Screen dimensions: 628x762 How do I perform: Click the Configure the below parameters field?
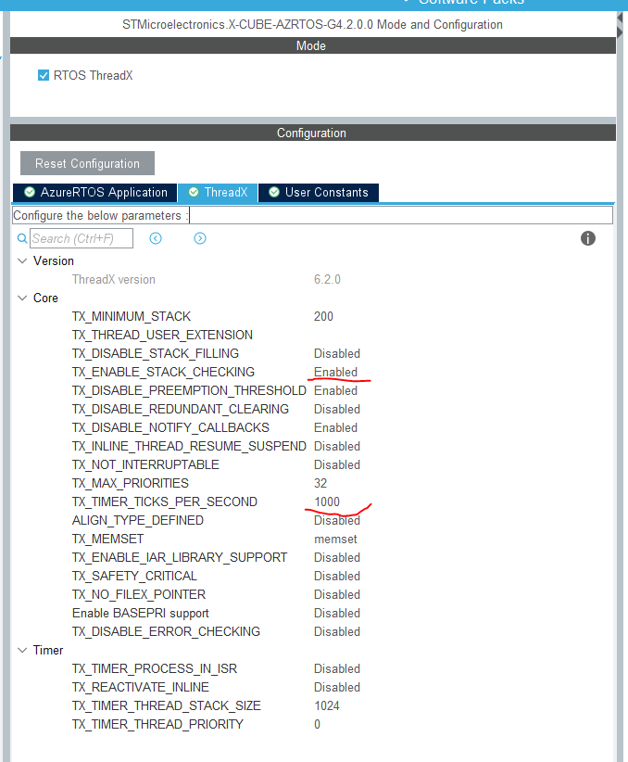401,215
